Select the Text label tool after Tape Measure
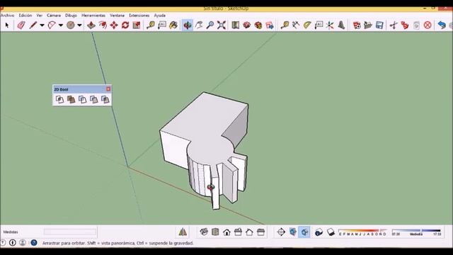The width and height of the screenshot is (453, 255). pos(162,25)
